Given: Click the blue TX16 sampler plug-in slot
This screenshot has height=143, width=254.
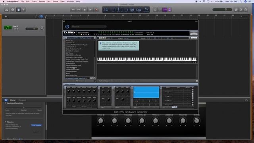Looking at the screenshot, I should pos(36,126).
